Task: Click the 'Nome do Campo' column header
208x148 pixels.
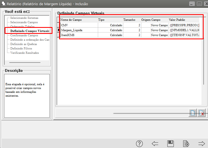Action: [x=71, y=20]
